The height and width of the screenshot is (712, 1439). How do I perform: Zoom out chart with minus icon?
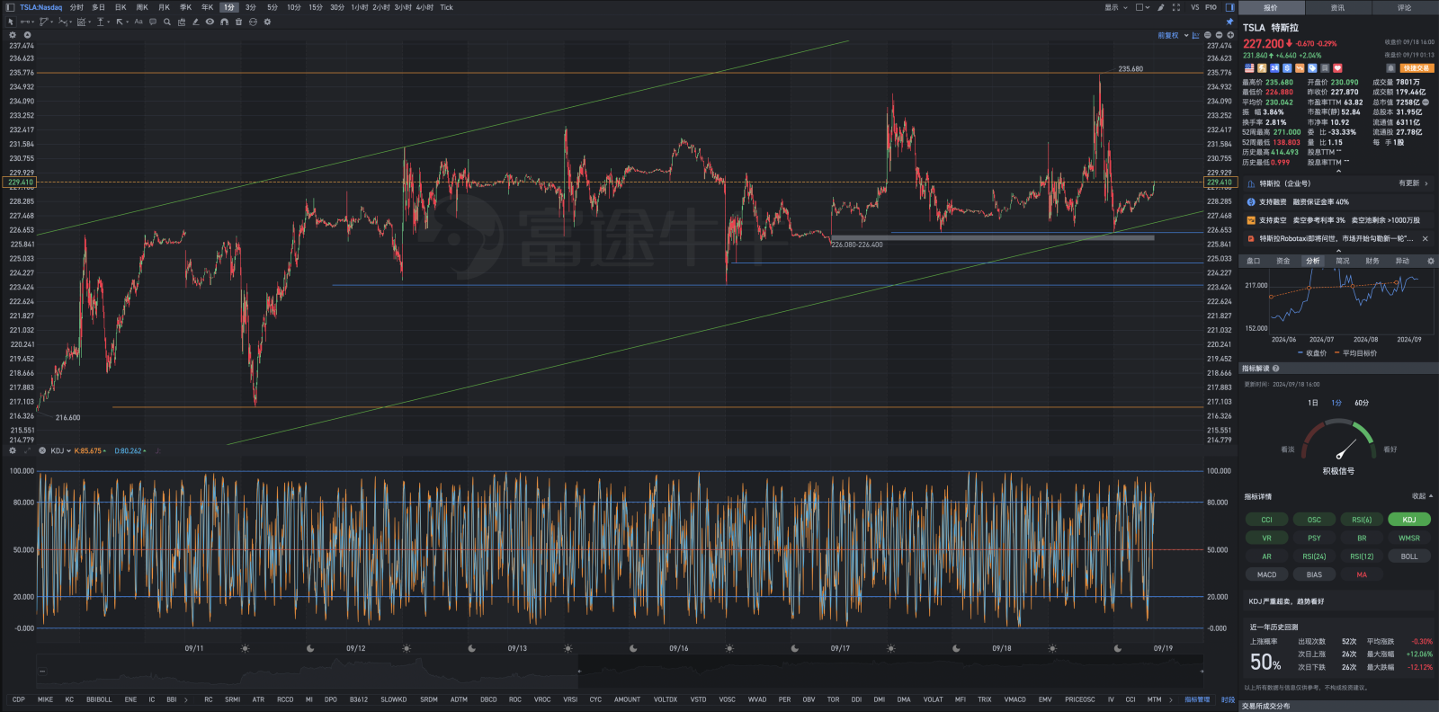[x=1220, y=35]
